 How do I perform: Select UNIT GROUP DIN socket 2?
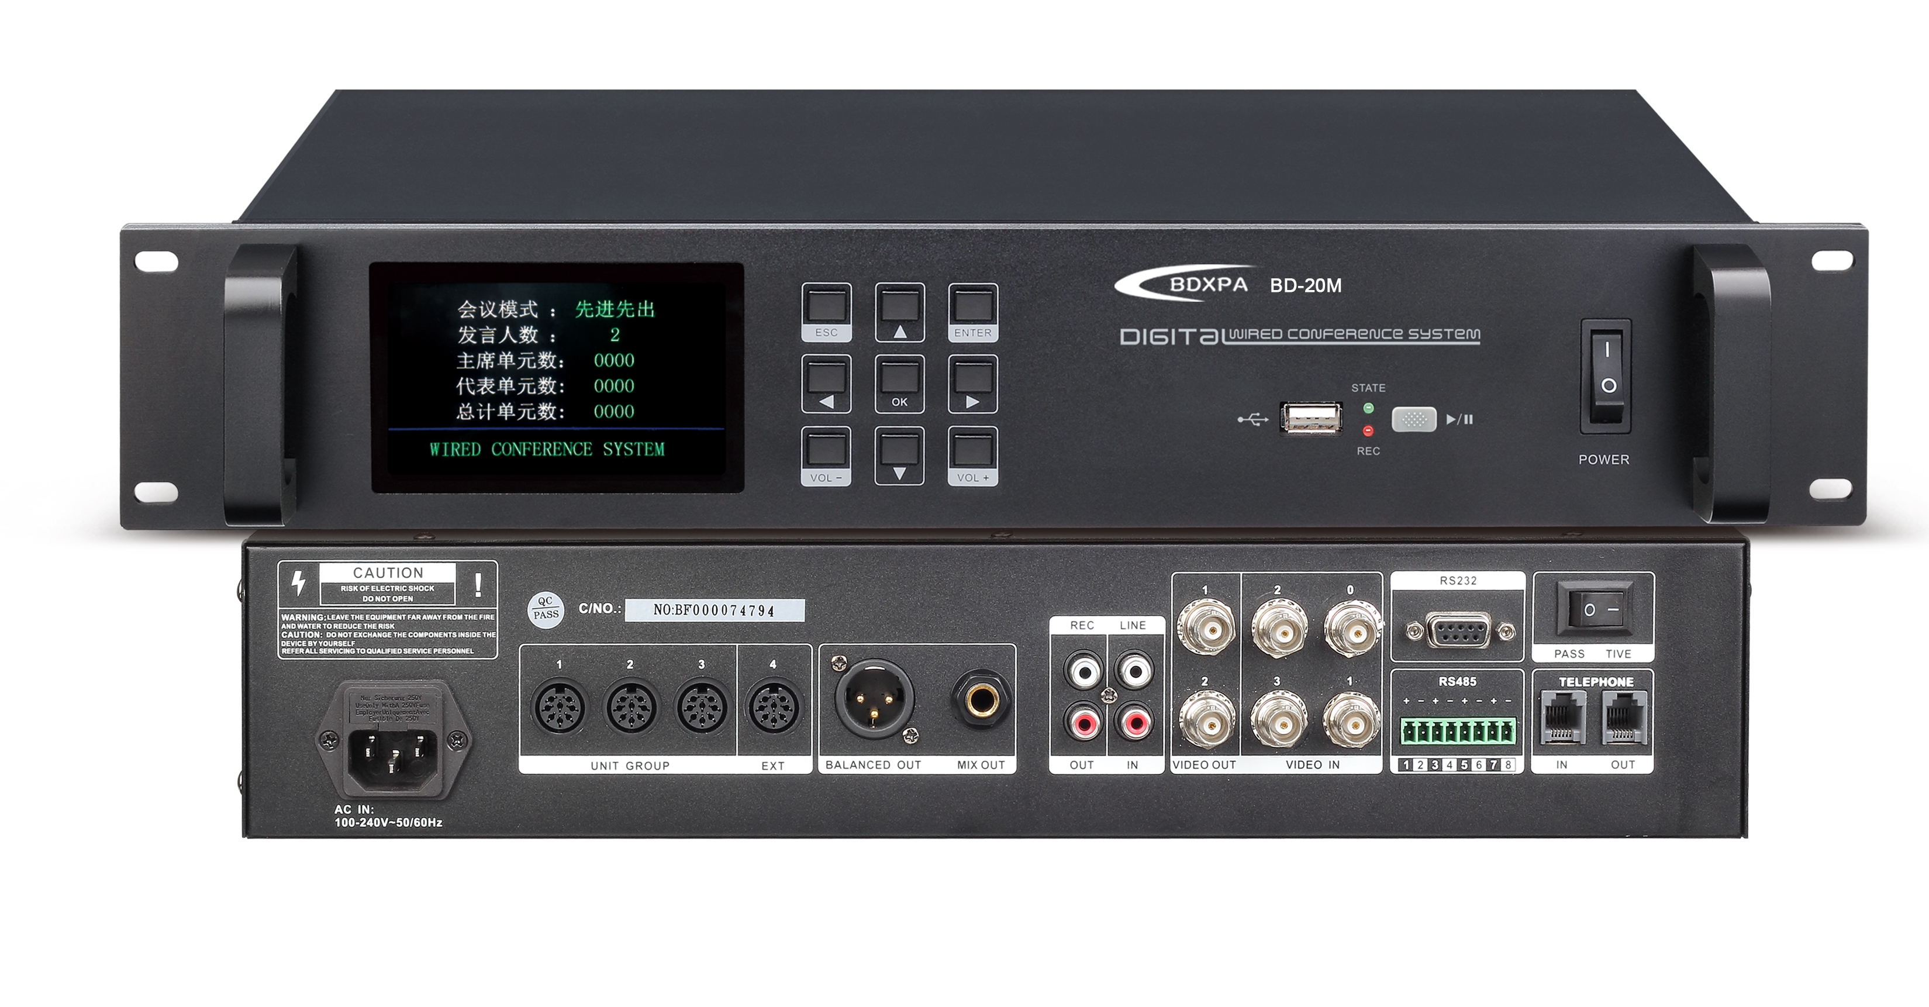[x=632, y=707]
